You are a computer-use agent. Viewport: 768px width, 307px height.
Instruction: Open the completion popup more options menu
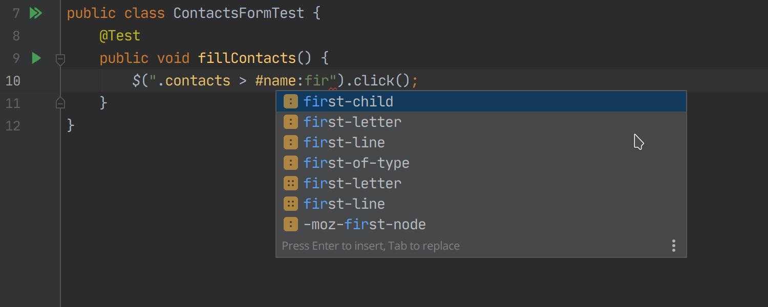coord(674,246)
